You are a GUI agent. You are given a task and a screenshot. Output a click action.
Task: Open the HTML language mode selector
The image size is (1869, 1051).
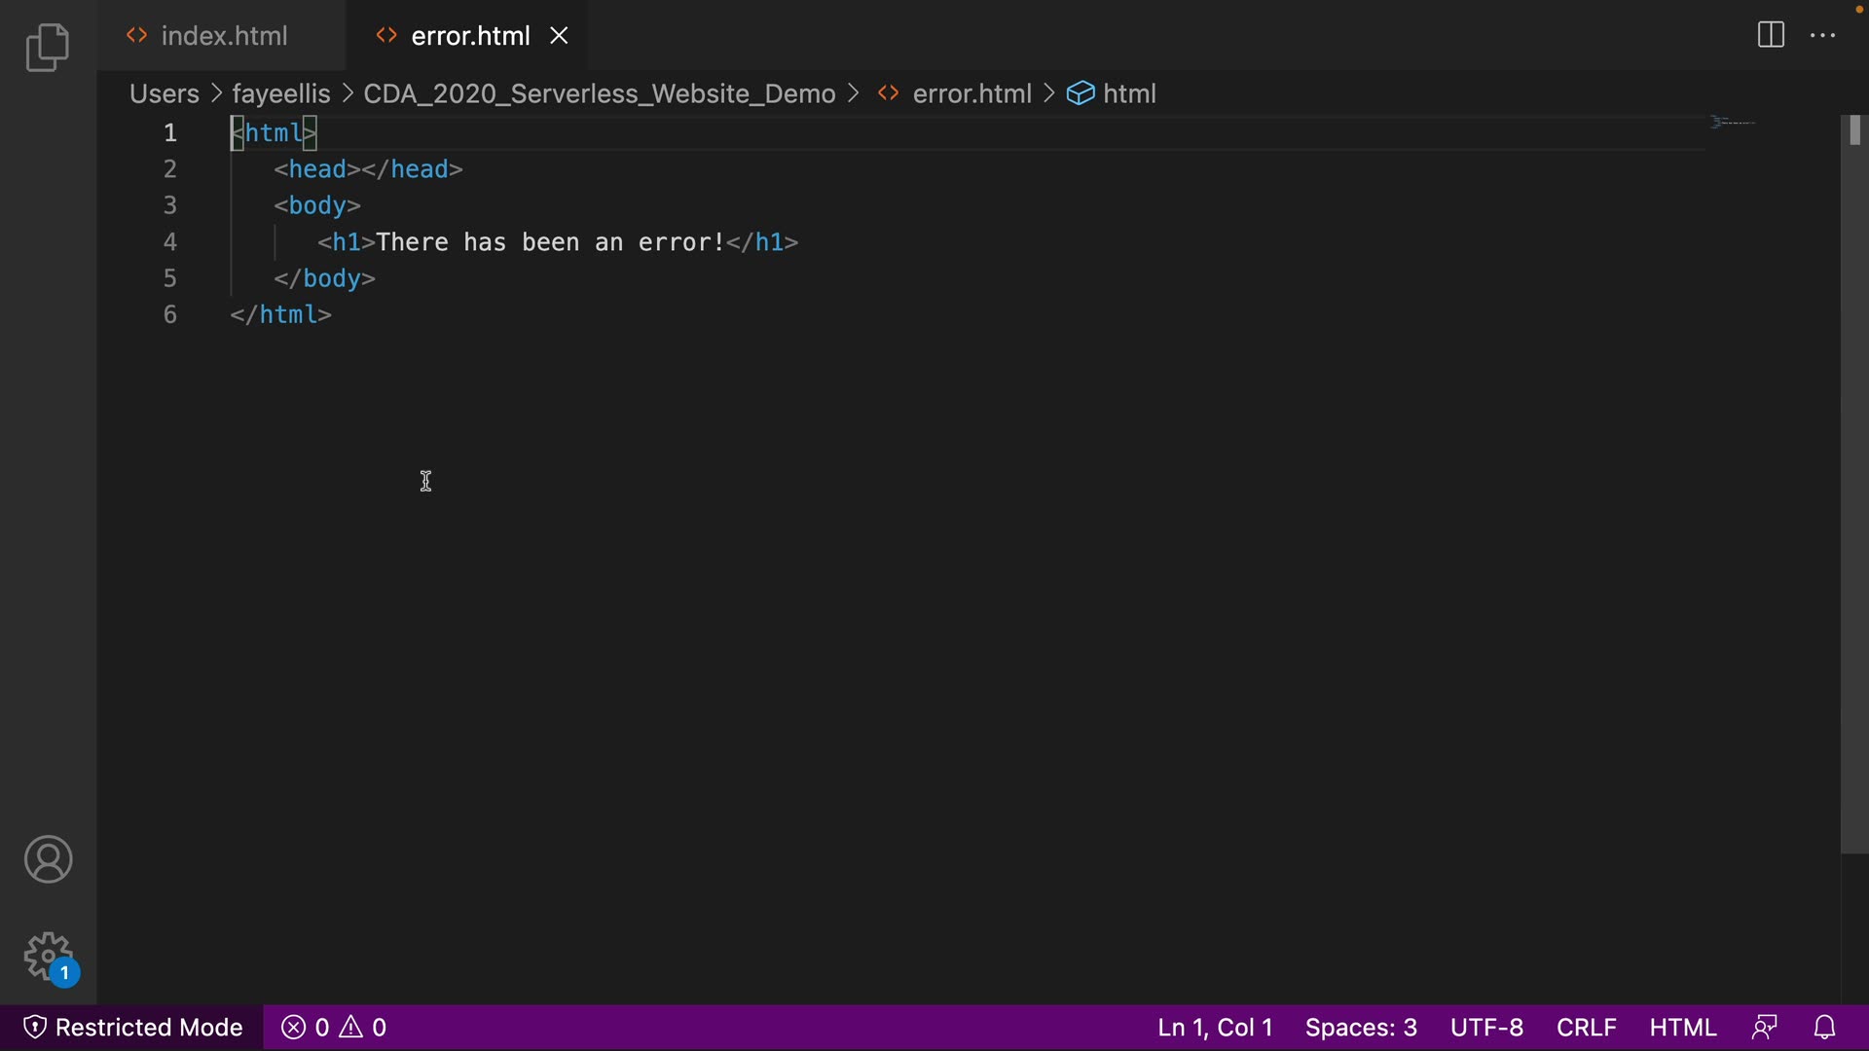1682,1028
